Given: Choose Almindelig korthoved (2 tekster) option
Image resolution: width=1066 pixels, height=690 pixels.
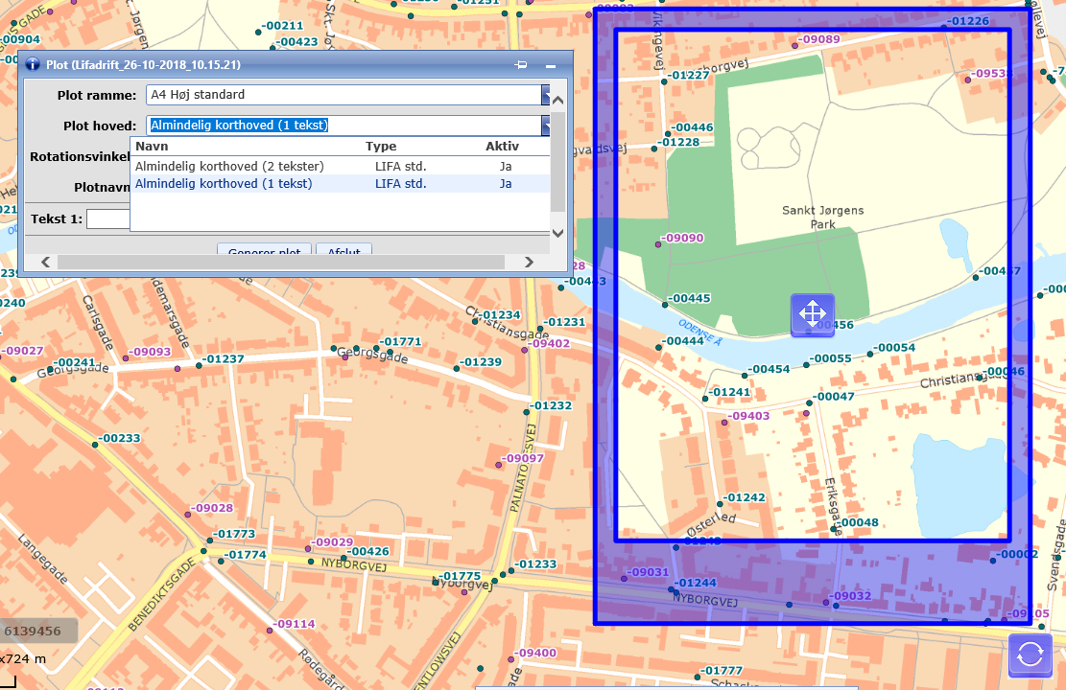Looking at the screenshot, I should [340, 167].
